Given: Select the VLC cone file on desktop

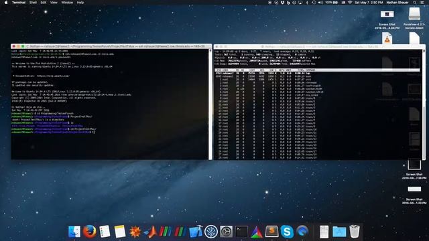Looking at the screenshot, I should pos(387,38).
